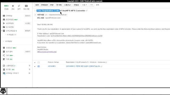Open the https://www.anymp4.com/ link
This screenshot has width=170, height=95.
click(x=47, y=52)
